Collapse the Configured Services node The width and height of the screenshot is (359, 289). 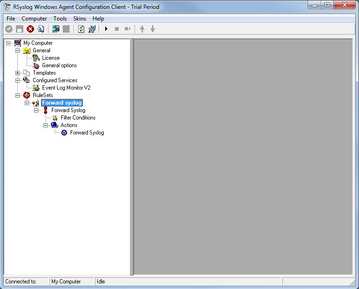click(18, 80)
